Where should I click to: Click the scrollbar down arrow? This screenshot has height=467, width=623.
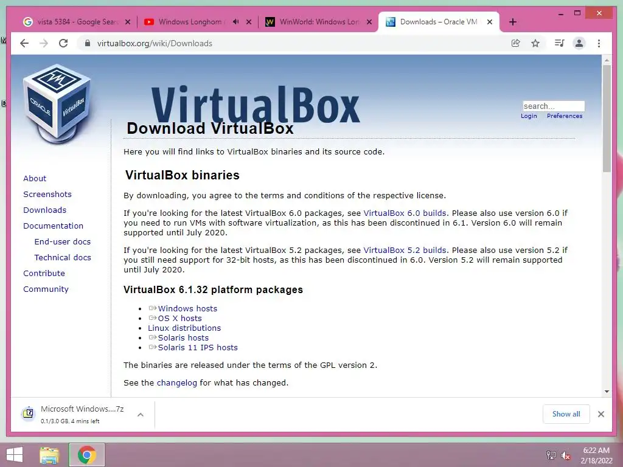click(607, 392)
